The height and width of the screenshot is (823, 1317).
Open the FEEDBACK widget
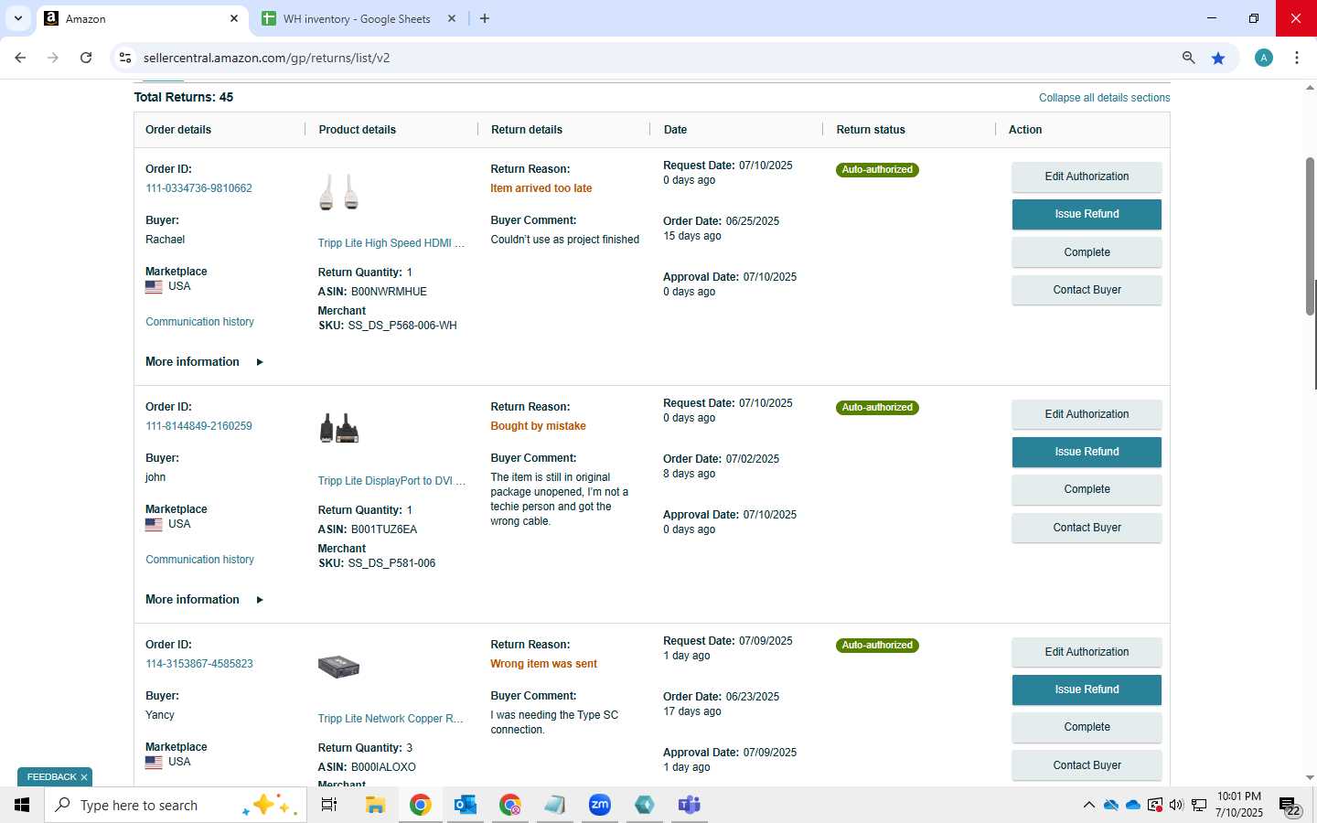(x=51, y=777)
